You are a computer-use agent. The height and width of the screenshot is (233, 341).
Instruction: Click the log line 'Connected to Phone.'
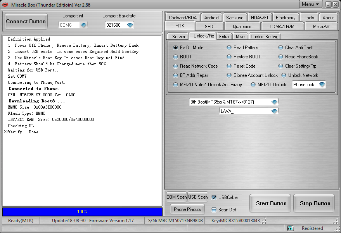34,88
